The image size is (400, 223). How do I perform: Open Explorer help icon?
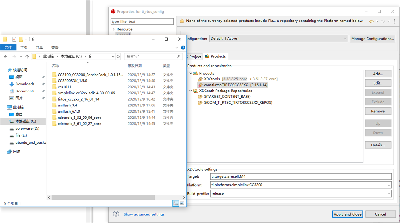pyautogui.click(x=183, y=48)
